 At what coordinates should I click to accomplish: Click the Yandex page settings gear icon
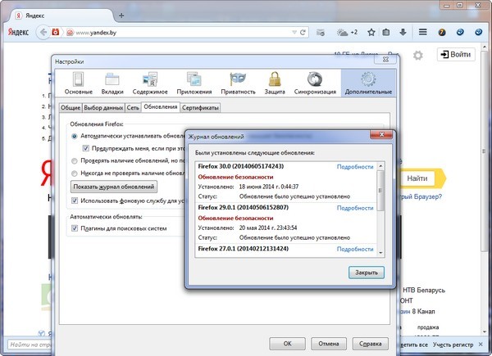417,56
